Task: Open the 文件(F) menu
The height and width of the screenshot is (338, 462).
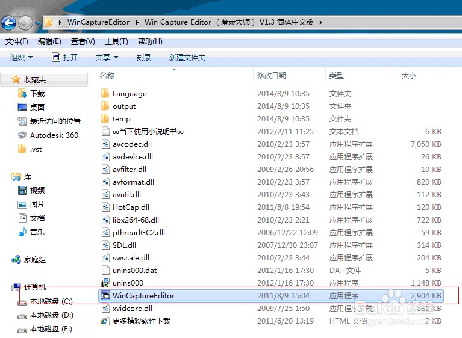Action: coord(17,41)
